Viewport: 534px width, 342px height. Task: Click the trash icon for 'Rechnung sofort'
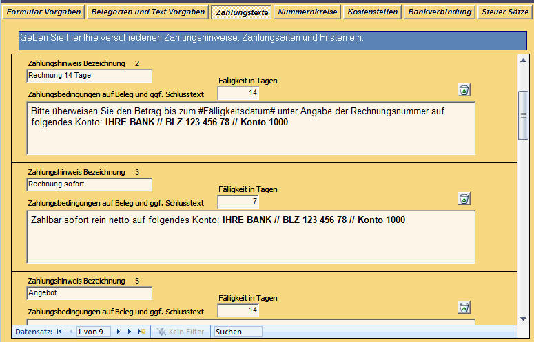464,199
